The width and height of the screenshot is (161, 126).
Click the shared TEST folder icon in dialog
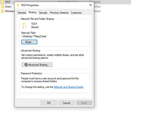pos(25,26)
